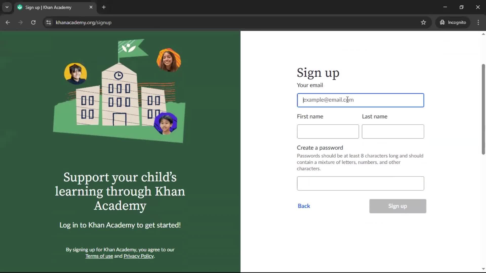Viewport: 486px width, 273px height.
Task: Click the scrollbar up arrow
Action: [x=483, y=34]
